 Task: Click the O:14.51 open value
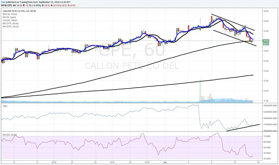46,5
